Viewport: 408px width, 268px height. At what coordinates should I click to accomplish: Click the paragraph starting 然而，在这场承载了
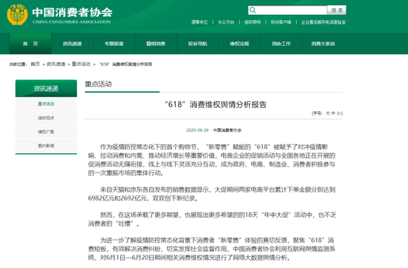(212, 219)
